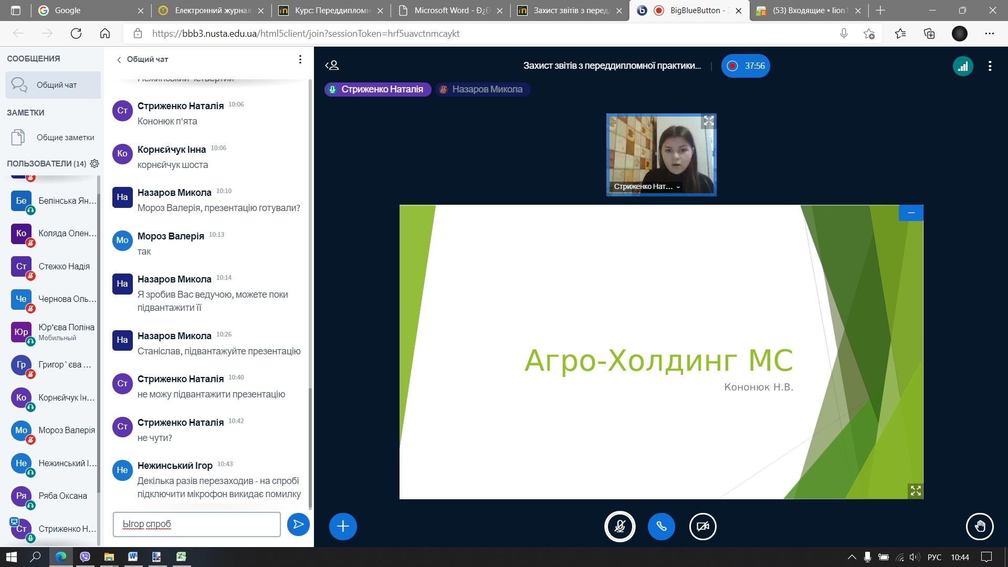Minimize the presentation with the minus button
Screen dimensions: 1008x567
911,213
